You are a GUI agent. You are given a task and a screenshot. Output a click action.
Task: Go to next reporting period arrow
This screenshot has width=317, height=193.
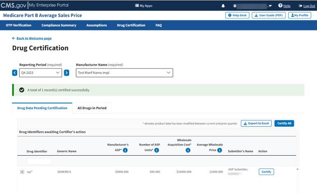(x=67, y=73)
